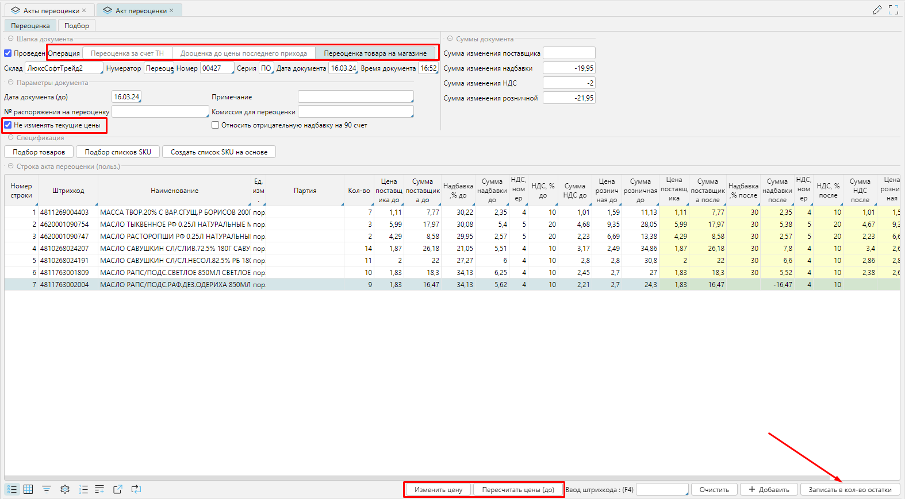Viewport: 905px width, 499px height.
Task: Open the filter icon in bottom toolbar
Action: pyautogui.click(x=47, y=489)
